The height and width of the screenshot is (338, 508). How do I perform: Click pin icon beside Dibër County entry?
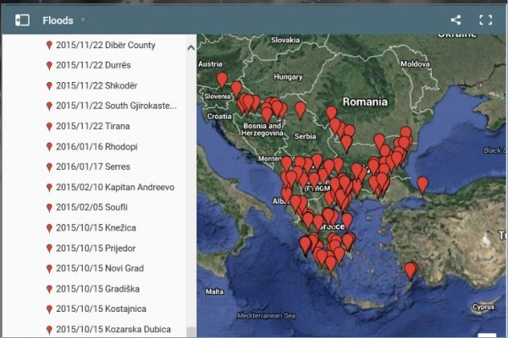(49, 46)
